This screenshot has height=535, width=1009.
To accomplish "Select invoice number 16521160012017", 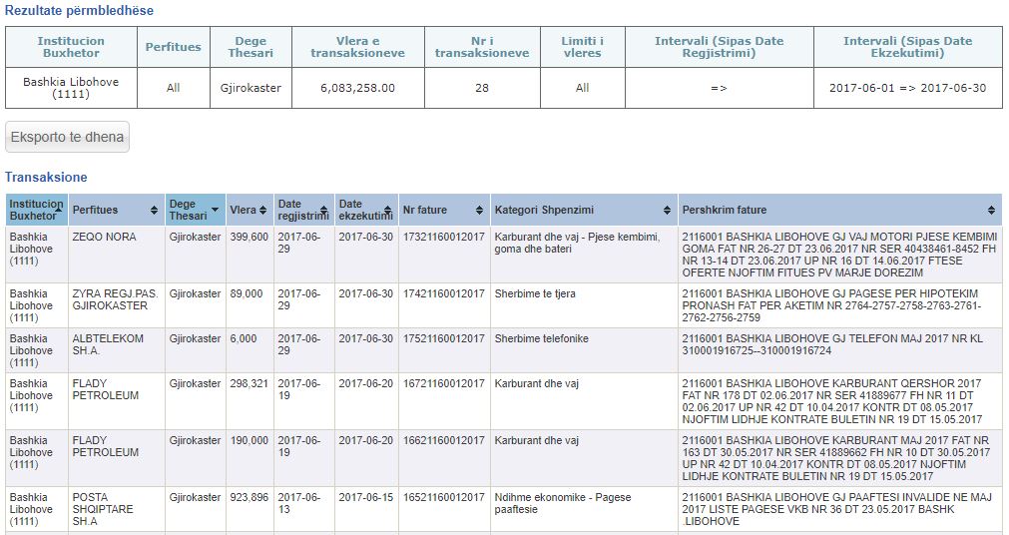I will pyautogui.click(x=444, y=498).
